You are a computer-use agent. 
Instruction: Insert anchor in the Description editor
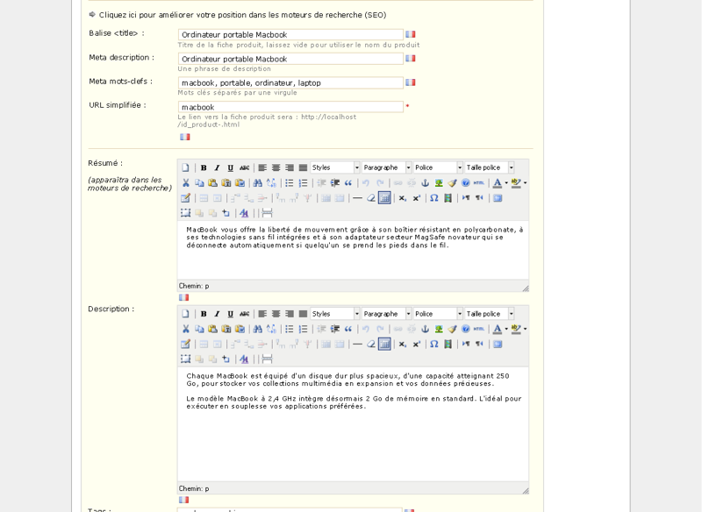pyautogui.click(x=425, y=329)
